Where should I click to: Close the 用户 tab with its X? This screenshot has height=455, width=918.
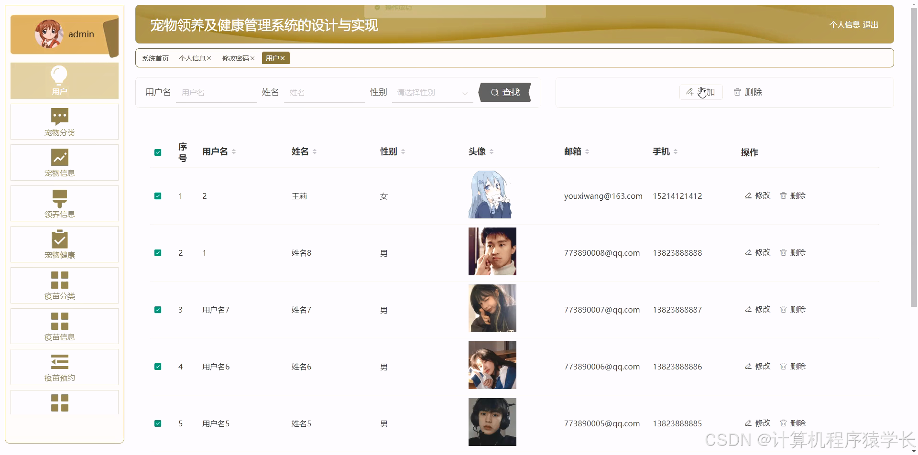pyautogui.click(x=283, y=58)
